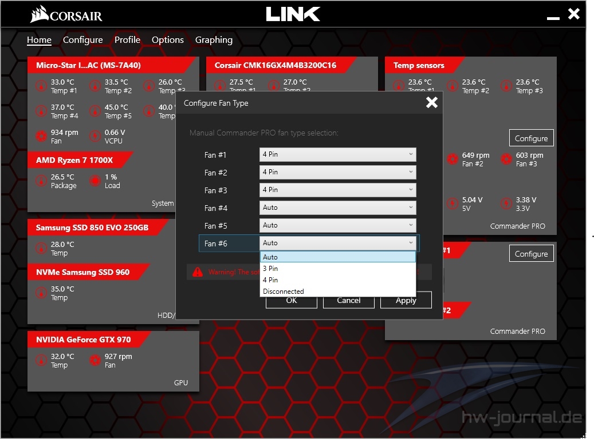
Task: Collapse the Fan #6 type dropdown
Action: click(x=337, y=243)
